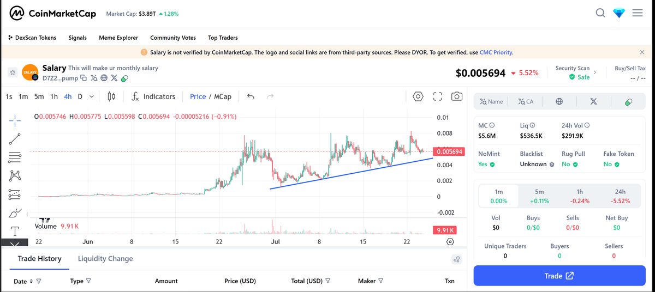Open globe website link in info panel
Image resolution: width=655 pixels, height=292 pixels.
[559, 101]
